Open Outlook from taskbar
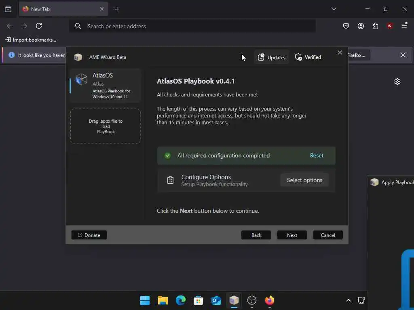 coord(216,300)
